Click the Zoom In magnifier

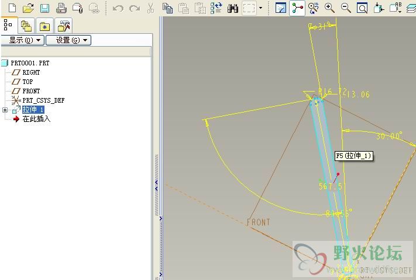pyautogui.click(x=329, y=8)
